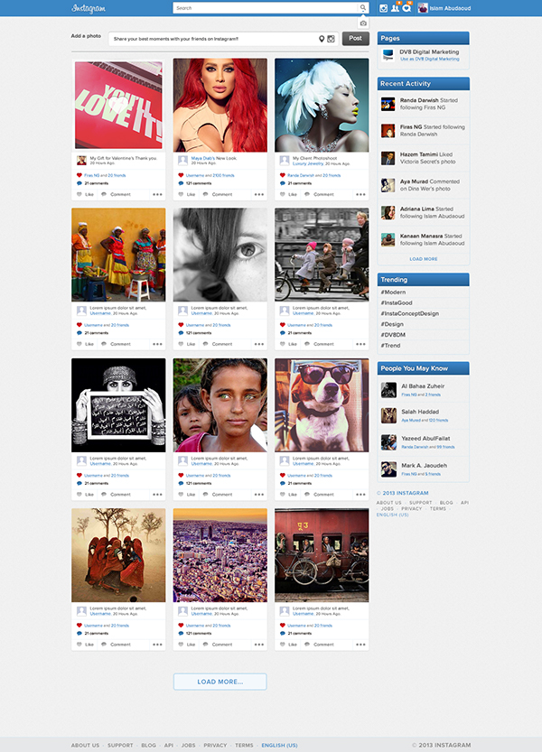Click the Post button
Viewport: 542px width, 752px height.
tap(355, 38)
